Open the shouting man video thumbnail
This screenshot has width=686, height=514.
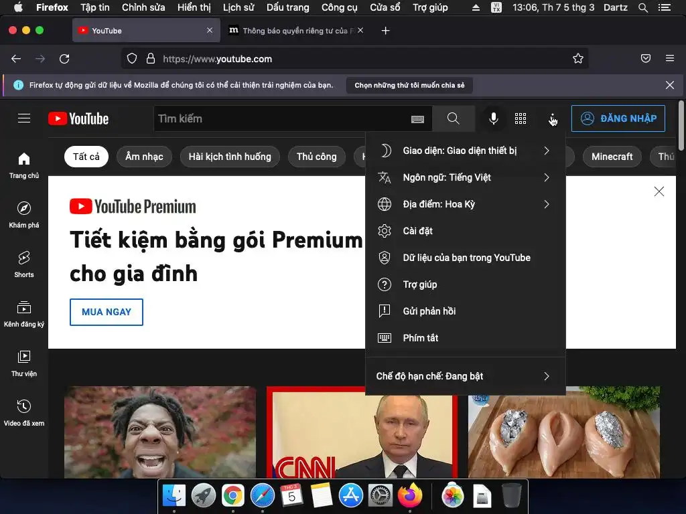click(x=160, y=432)
